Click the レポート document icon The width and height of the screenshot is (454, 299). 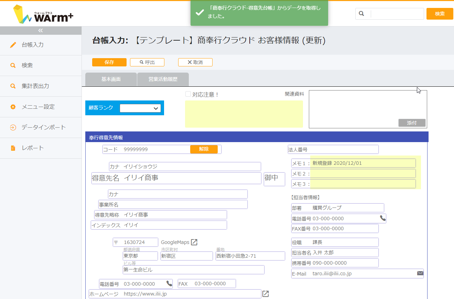tap(13, 148)
